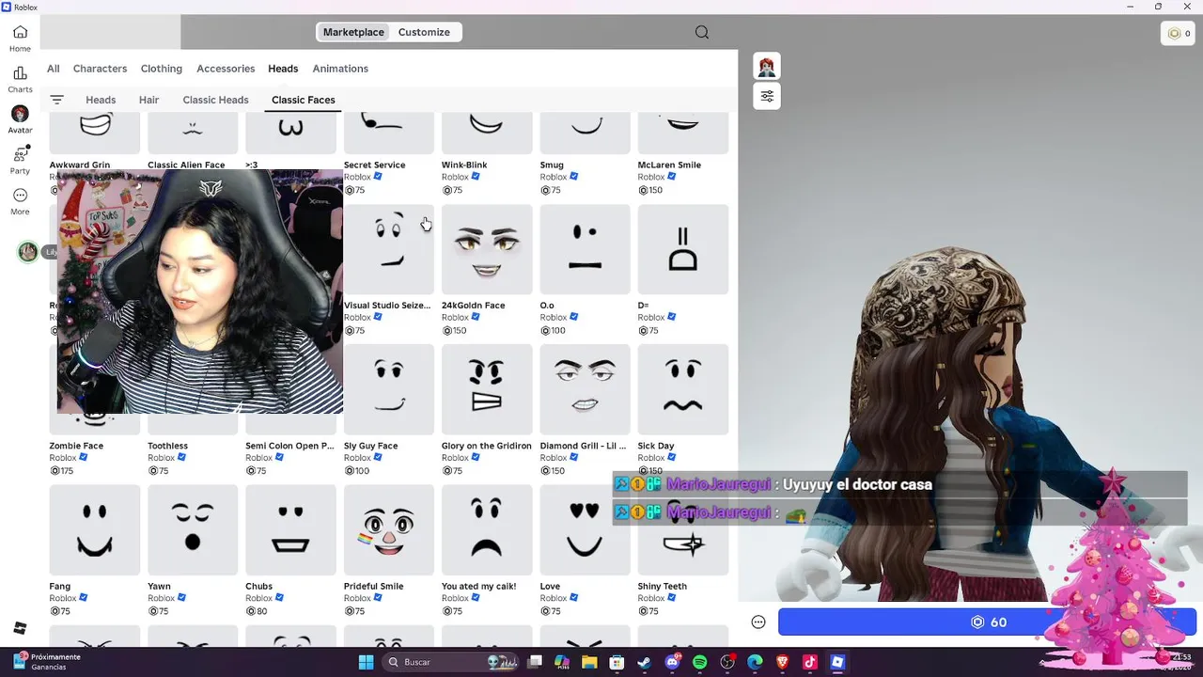Image resolution: width=1203 pixels, height=677 pixels.
Task: Open the Robux balance icon
Action: point(1178,33)
